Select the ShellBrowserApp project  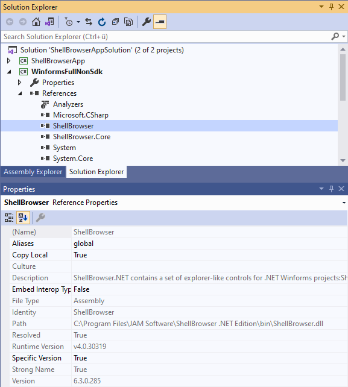(x=58, y=61)
